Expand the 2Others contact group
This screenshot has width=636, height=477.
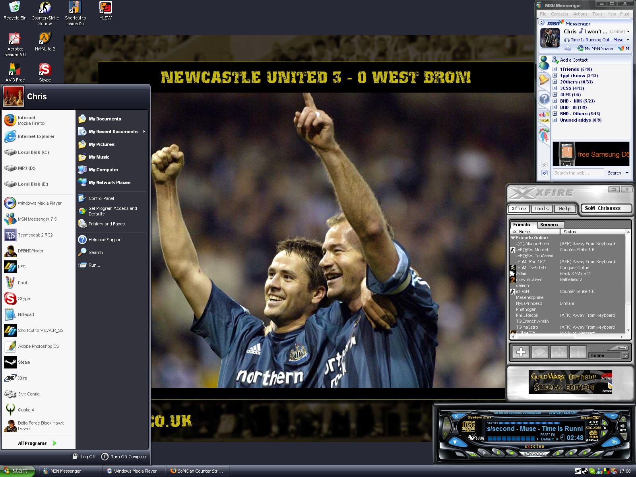point(555,82)
